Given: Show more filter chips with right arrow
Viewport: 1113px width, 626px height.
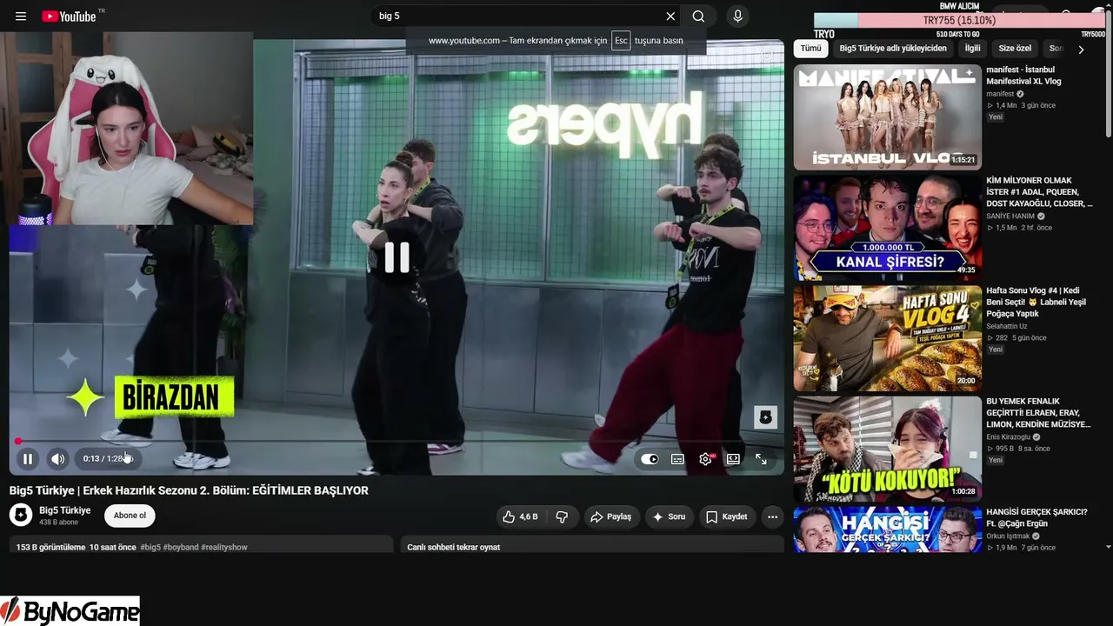Looking at the screenshot, I should pos(1081,50).
